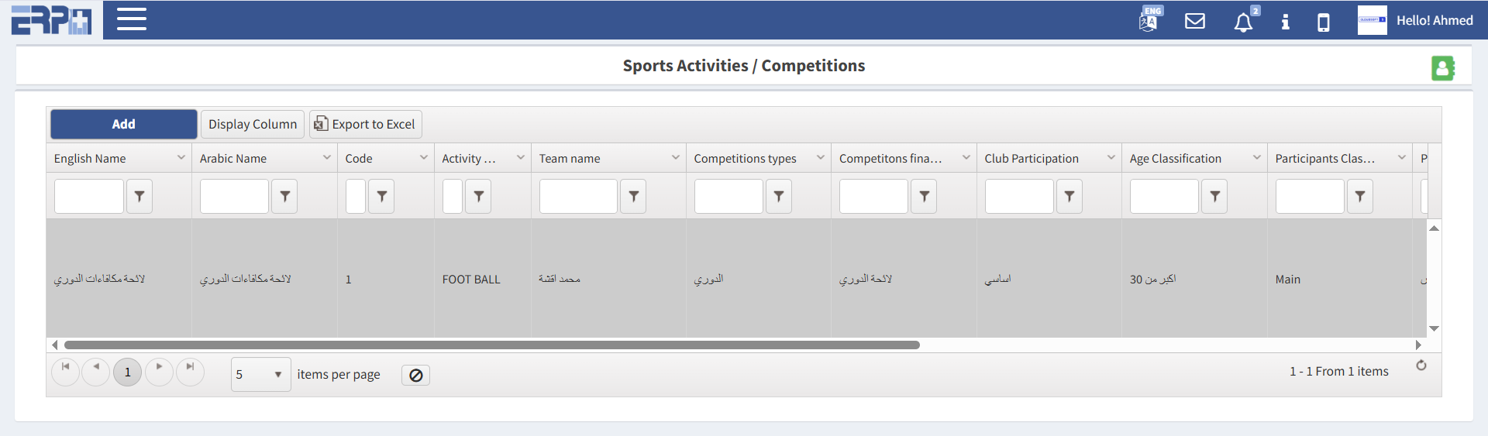Open the hamburger navigation menu
1488x436 pixels.
coord(132,19)
